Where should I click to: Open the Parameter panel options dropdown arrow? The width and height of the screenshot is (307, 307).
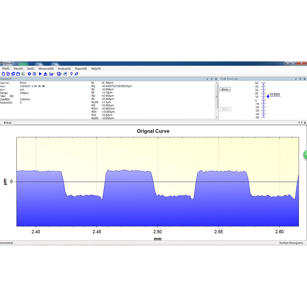pos(208,79)
